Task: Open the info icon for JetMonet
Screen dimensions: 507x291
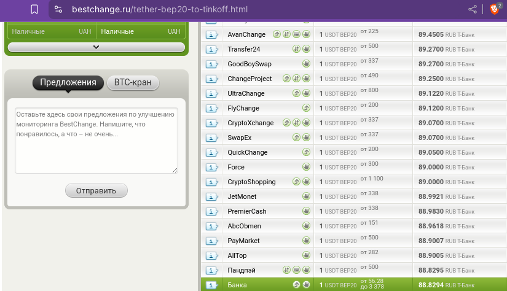Action: pyautogui.click(x=211, y=196)
